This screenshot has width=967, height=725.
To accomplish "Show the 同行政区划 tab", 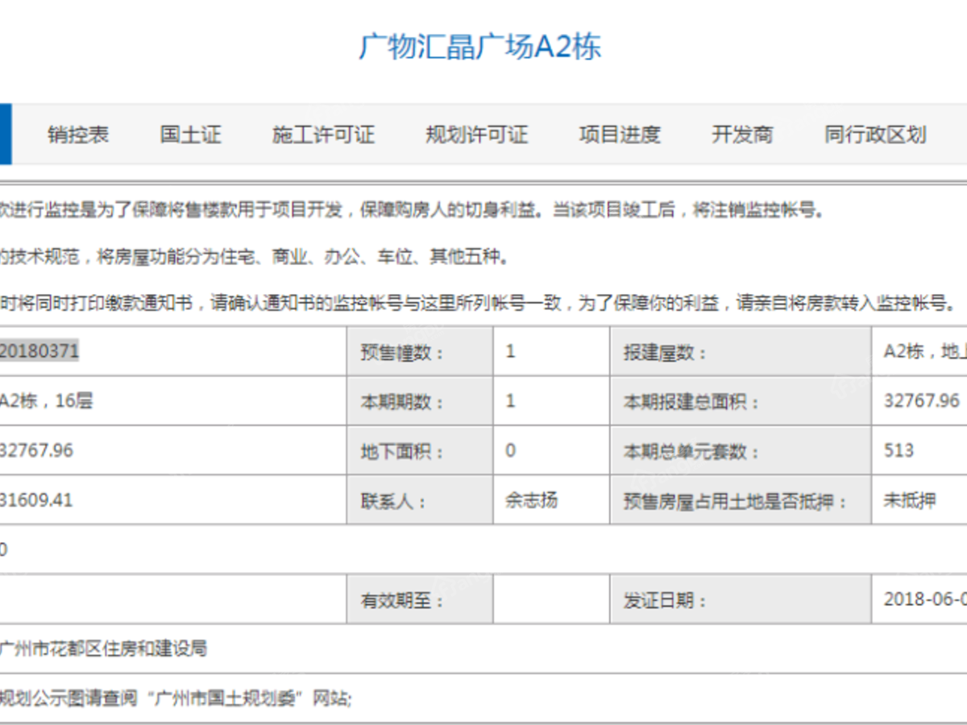I will click(x=875, y=135).
